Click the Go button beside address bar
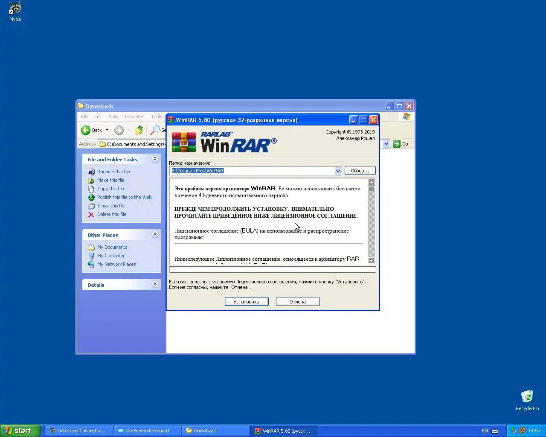The height and width of the screenshot is (437, 546). coord(401,144)
